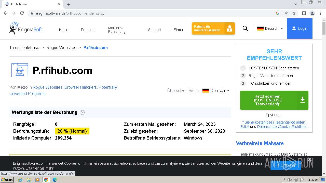Click the browser forward arrow
The height and width of the screenshot is (183, 326).
[x=14, y=13]
